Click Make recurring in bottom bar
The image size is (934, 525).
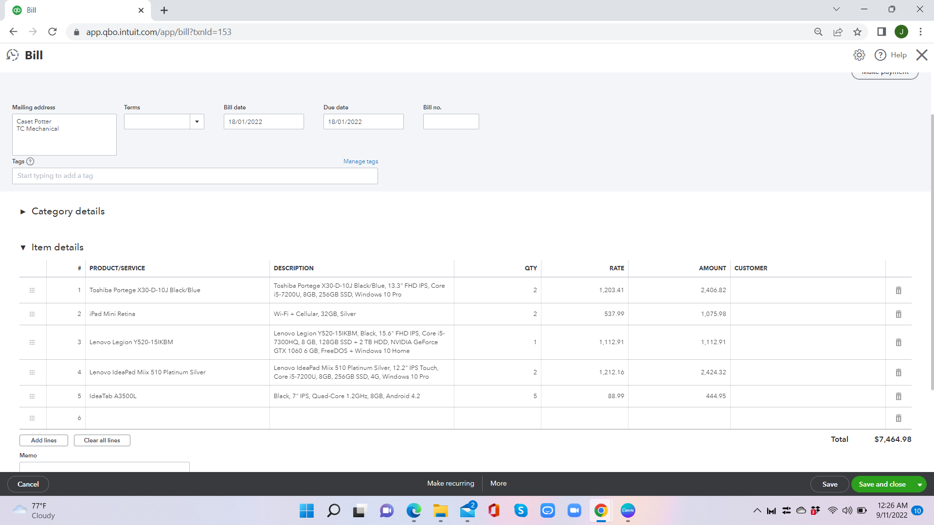click(x=450, y=483)
